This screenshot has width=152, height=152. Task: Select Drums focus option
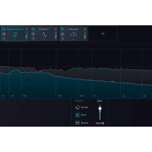coord(84,123)
